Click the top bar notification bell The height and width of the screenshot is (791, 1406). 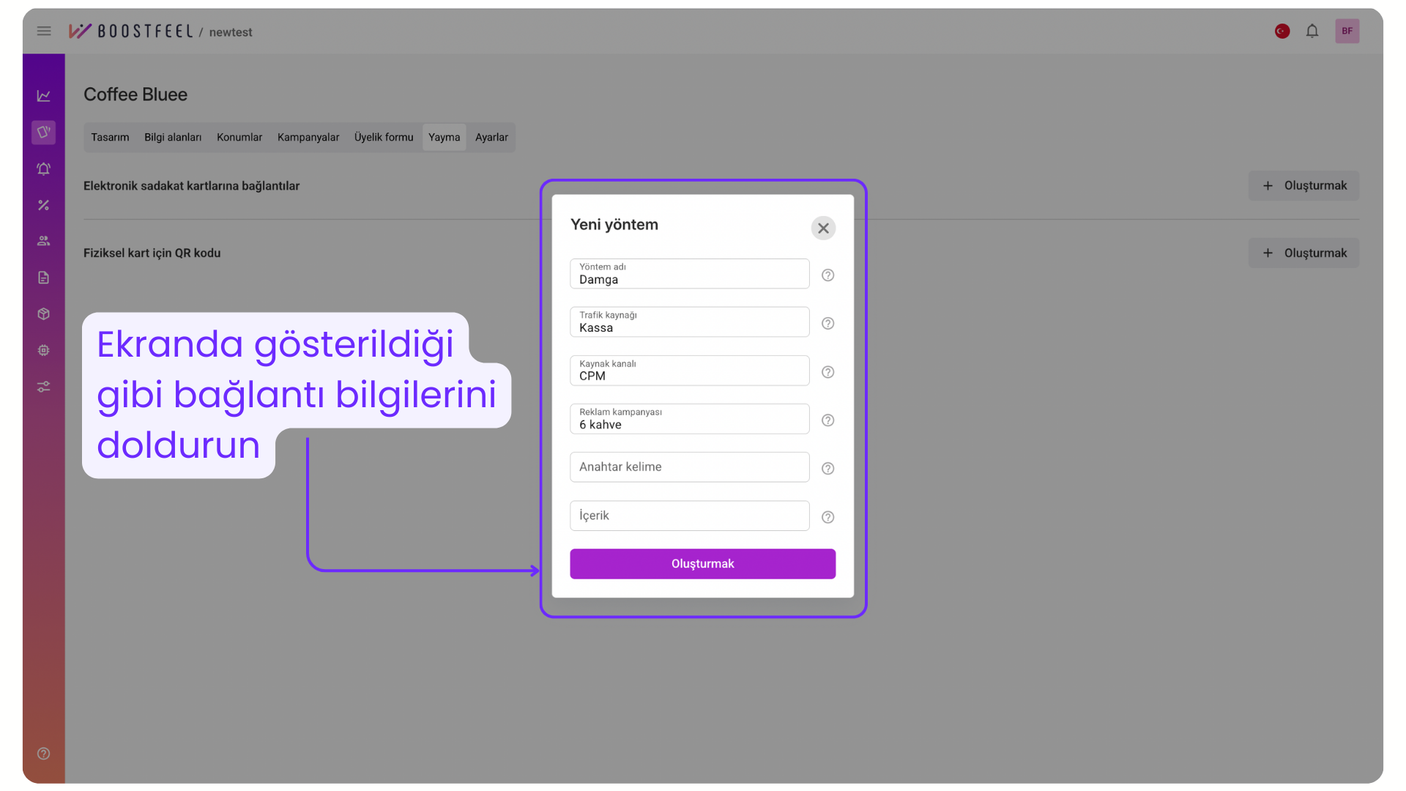click(x=1312, y=31)
